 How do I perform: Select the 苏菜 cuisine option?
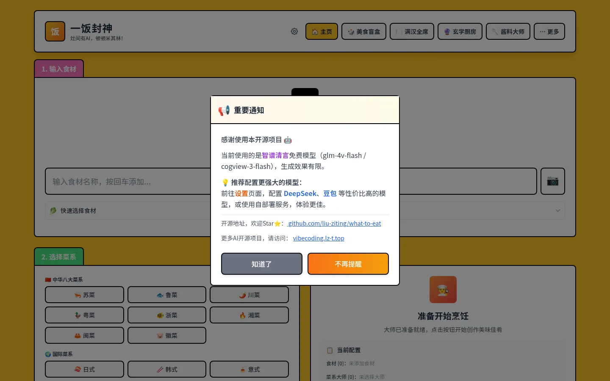pos(84,295)
